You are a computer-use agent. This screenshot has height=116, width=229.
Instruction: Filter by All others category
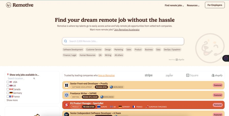pos(119,55)
